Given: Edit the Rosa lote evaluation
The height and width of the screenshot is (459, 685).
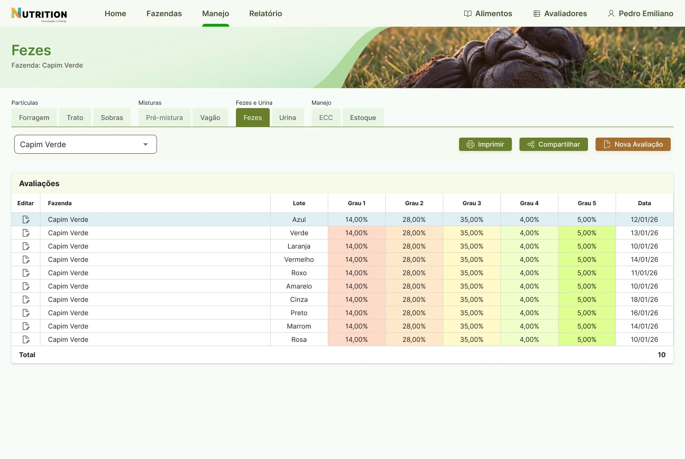Looking at the screenshot, I should [x=26, y=339].
